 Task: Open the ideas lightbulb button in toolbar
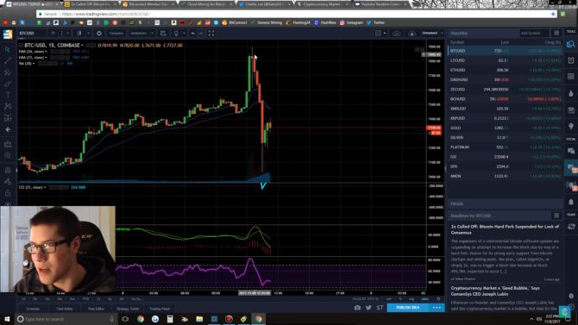(176, 33)
